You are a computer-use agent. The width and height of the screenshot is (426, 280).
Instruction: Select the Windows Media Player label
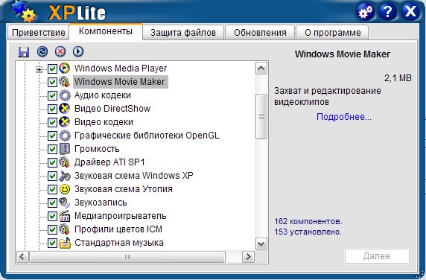[121, 69]
